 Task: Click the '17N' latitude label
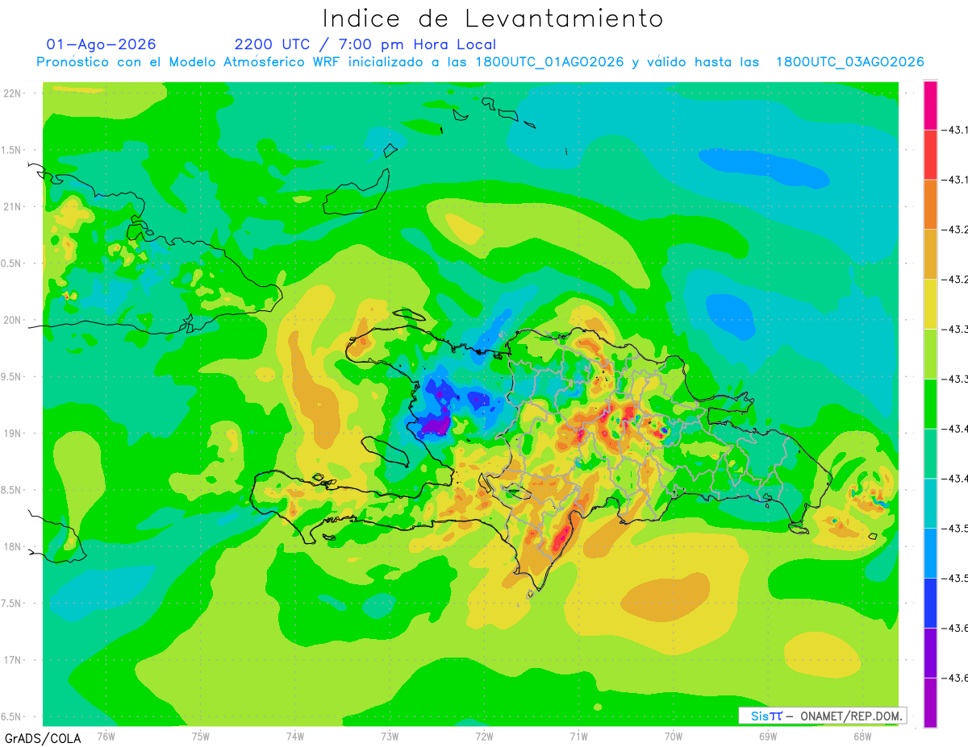[x=14, y=660]
